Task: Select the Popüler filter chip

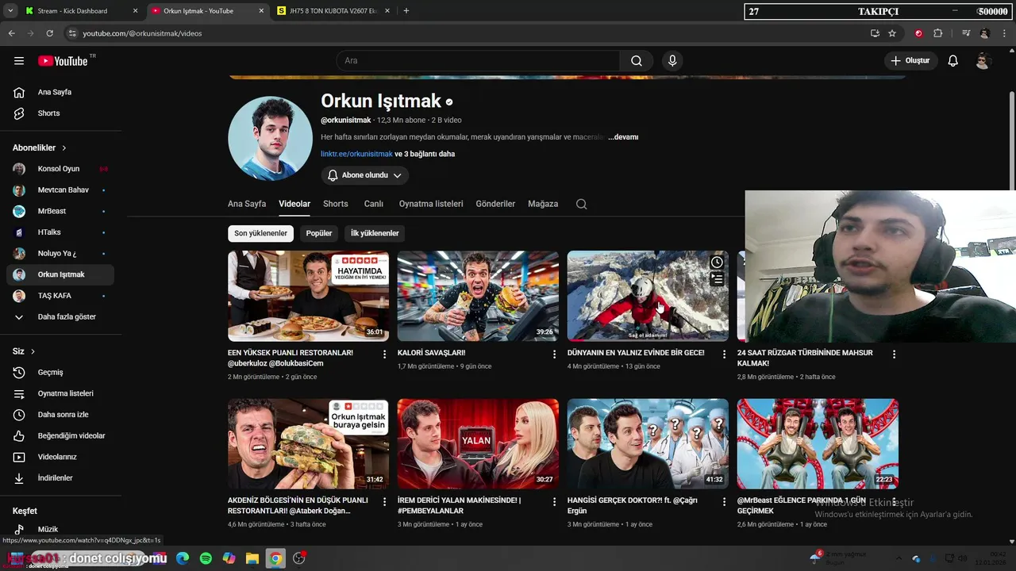Action: [x=319, y=233]
